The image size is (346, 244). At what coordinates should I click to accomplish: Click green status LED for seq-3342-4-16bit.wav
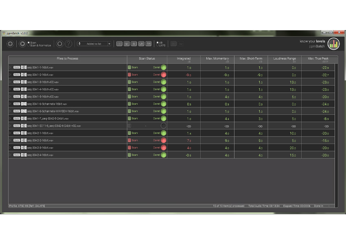[164, 155]
